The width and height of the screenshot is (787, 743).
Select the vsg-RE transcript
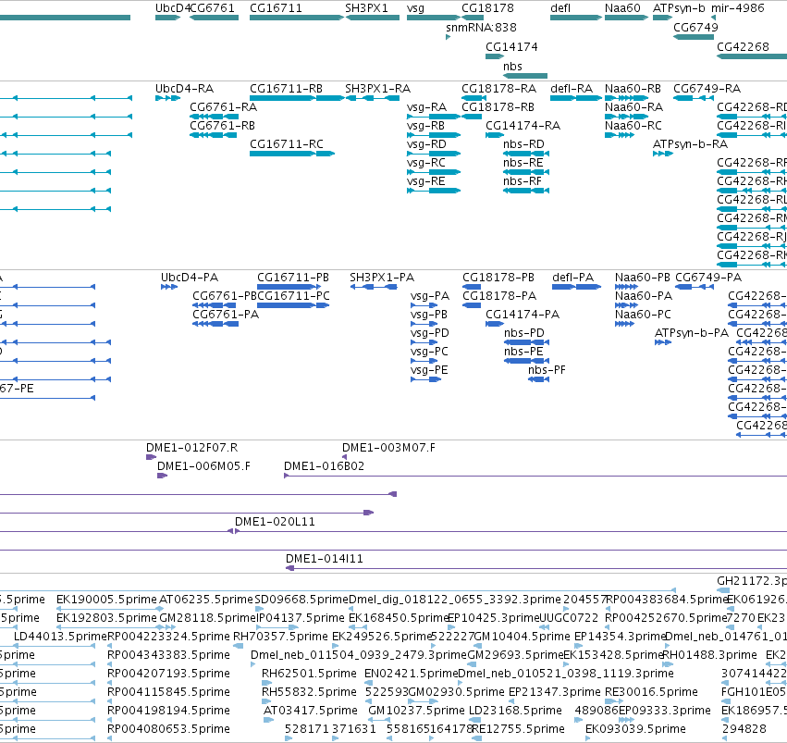point(434,191)
